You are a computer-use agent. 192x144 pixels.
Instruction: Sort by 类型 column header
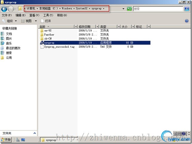coord(108,26)
